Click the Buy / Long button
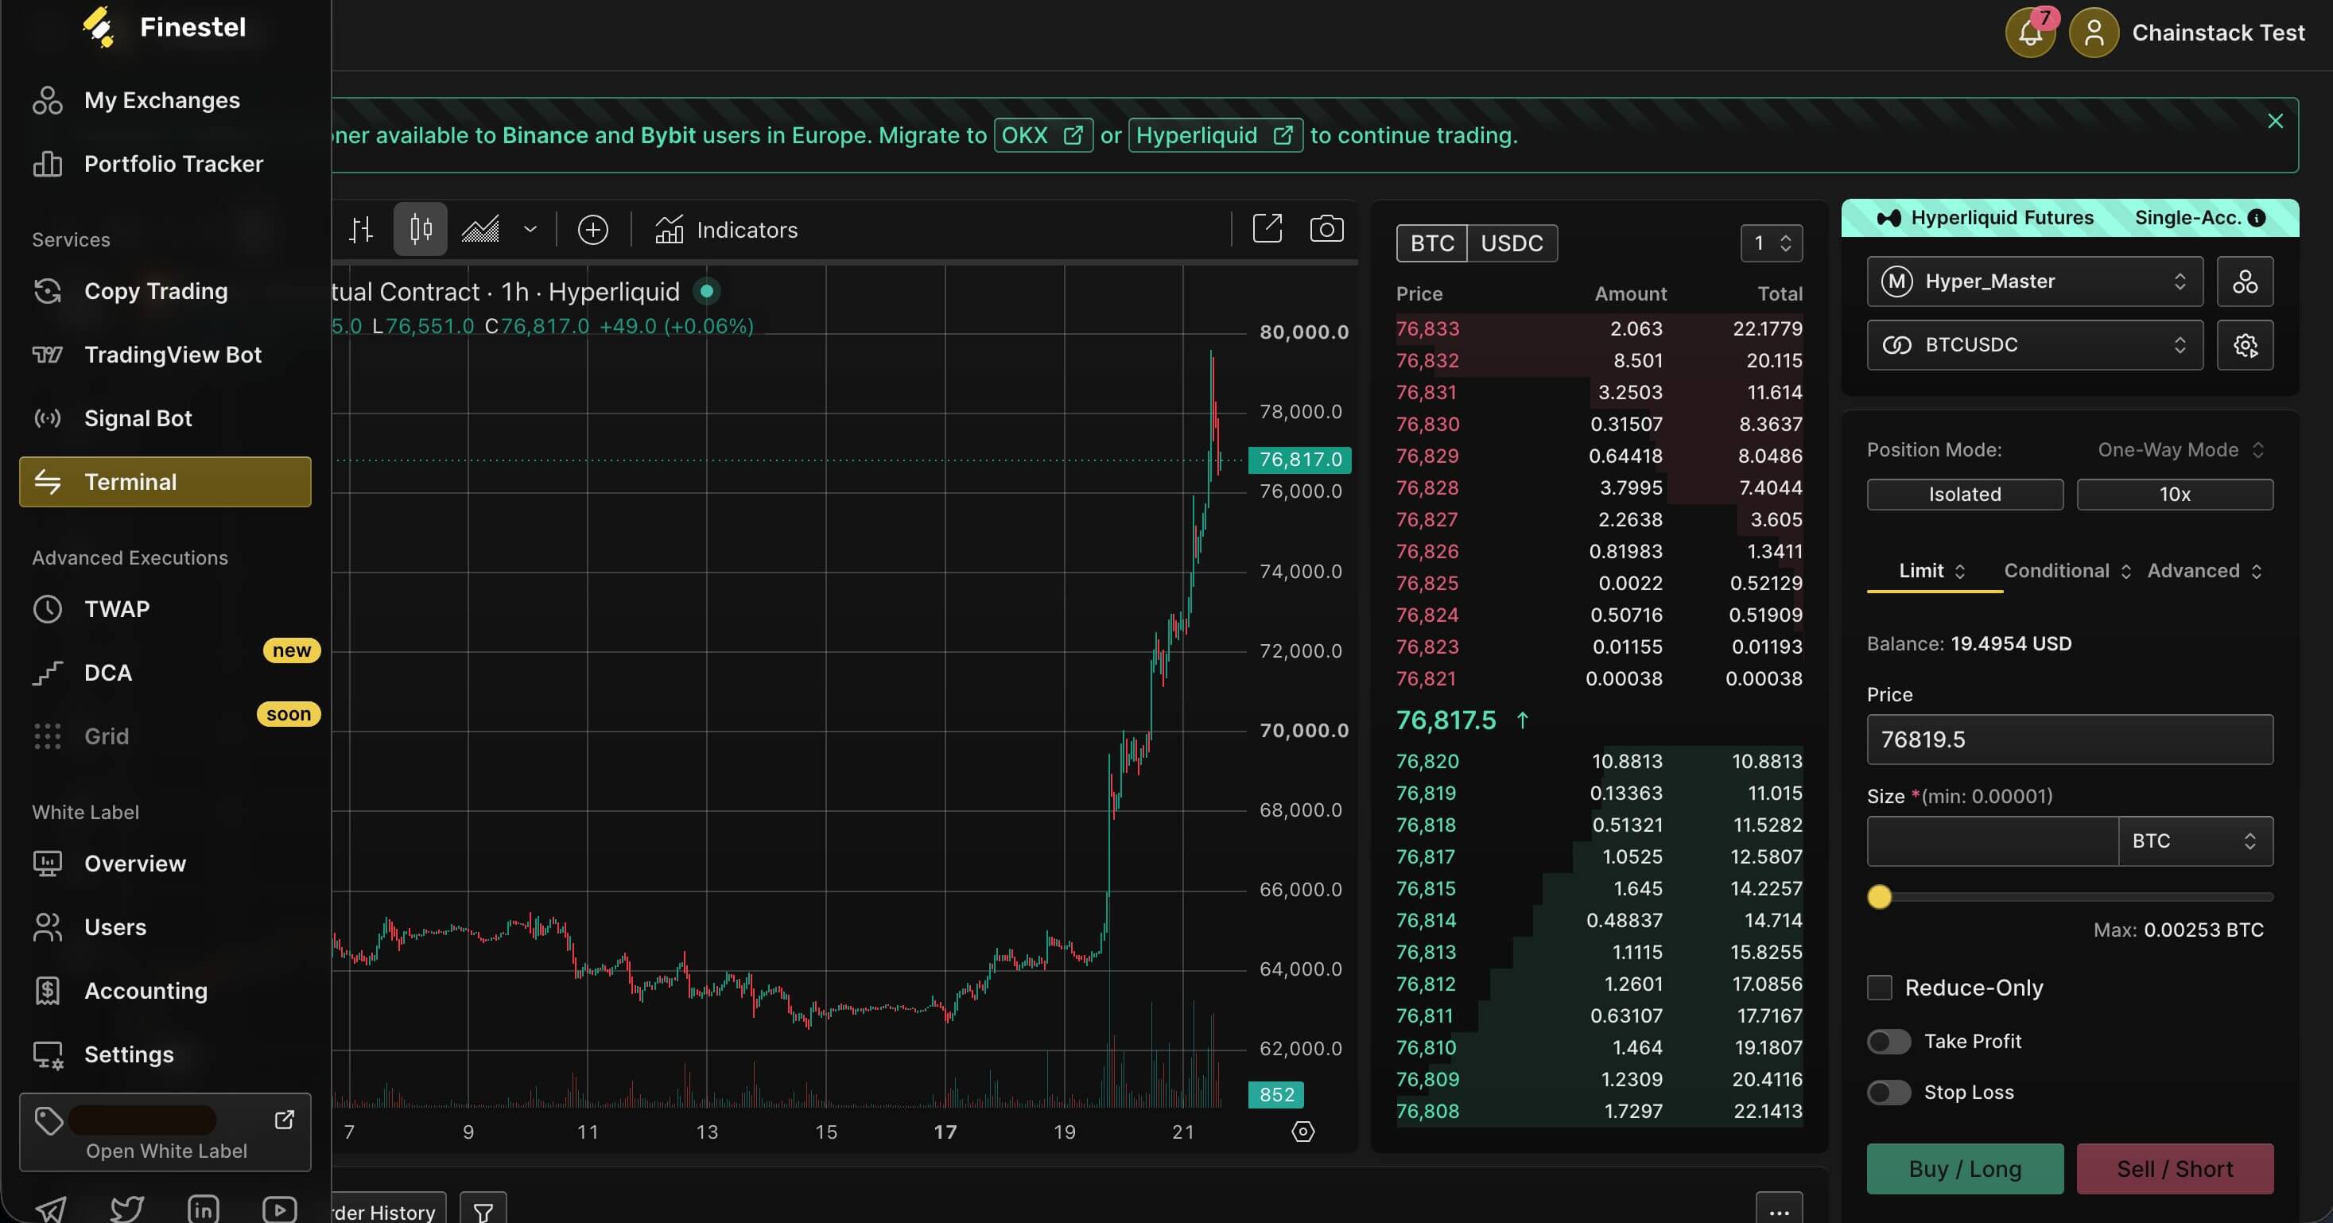The width and height of the screenshot is (2333, 1223). pyautogui.click(x=1964, y=1169)
